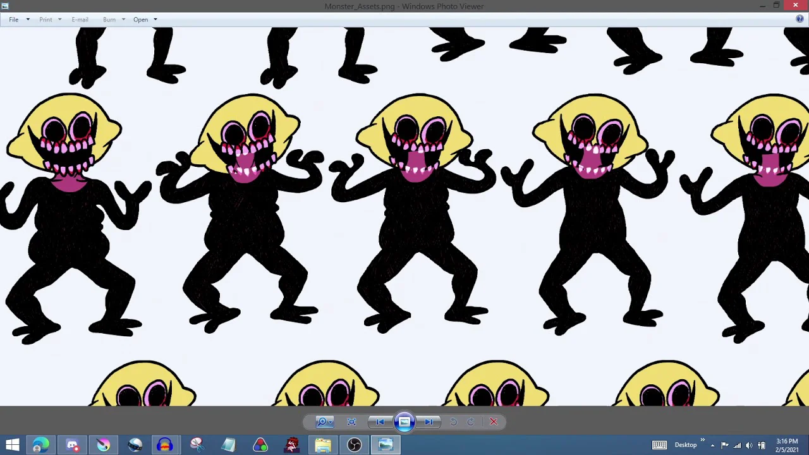Click the E-mail toolbar button
This screenshot has height=455, width=809.
[x=80, y=20]
